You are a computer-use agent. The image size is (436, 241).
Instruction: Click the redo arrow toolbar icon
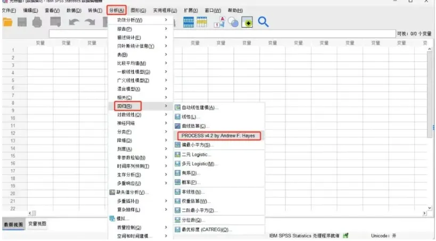(x=90, y=22)
